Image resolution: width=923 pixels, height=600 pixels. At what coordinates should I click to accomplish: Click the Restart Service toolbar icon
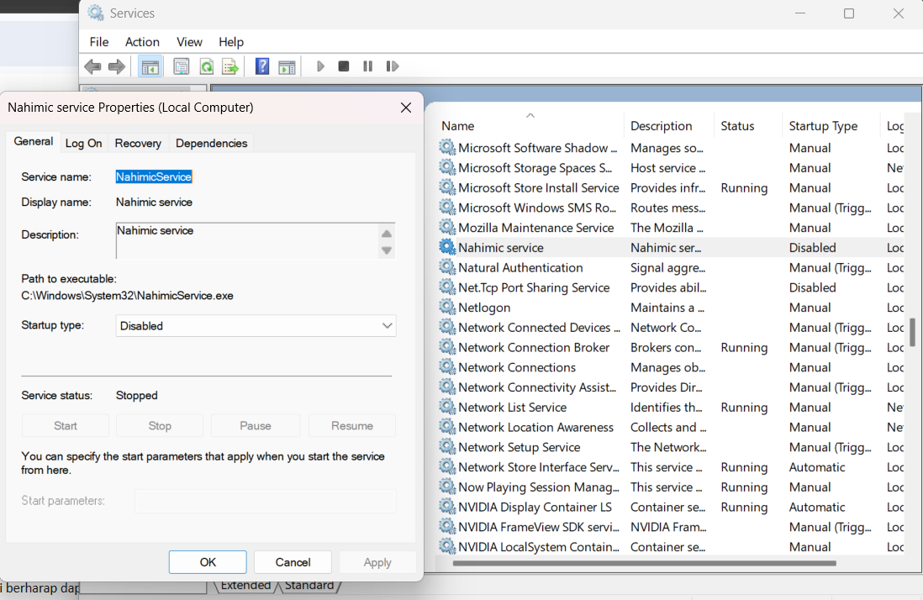pyautogui.click(x=392, y=66)
